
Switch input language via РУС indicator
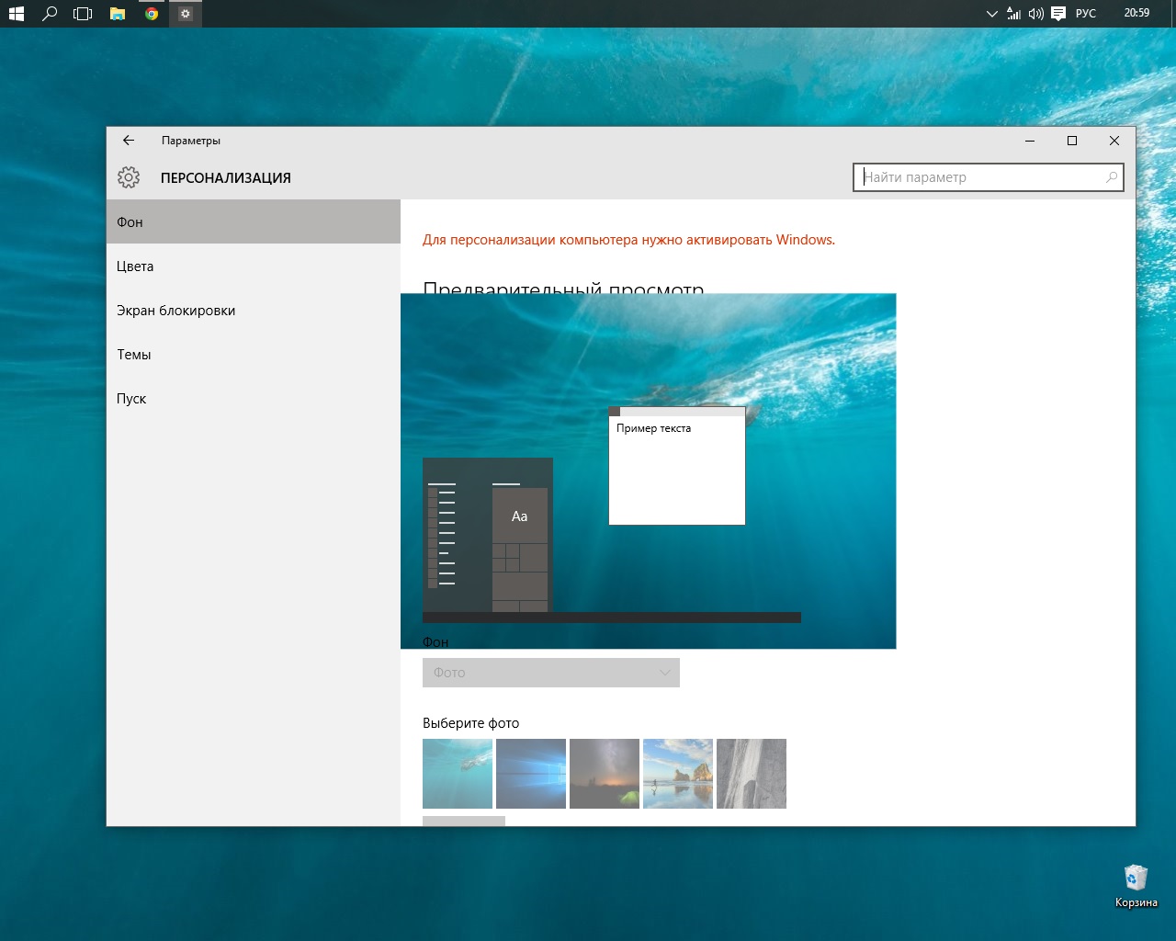[x=1086, y=14]
